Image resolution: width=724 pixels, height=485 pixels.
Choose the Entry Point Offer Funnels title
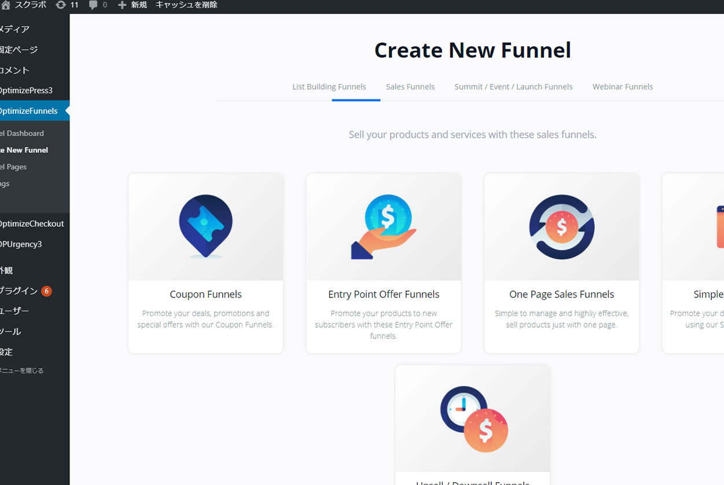click(x=384, y=295)
